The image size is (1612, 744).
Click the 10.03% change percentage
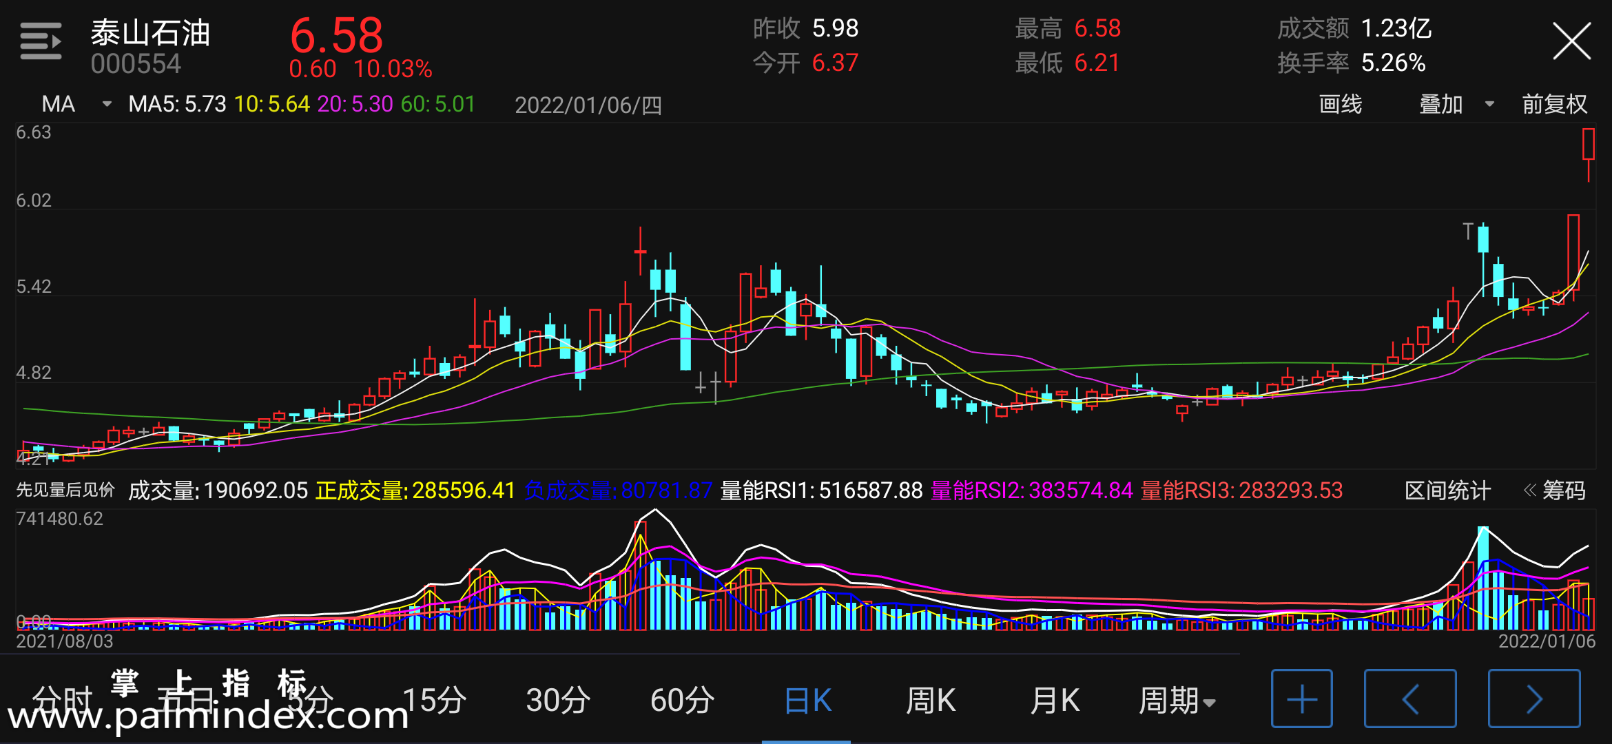point(393,69)
